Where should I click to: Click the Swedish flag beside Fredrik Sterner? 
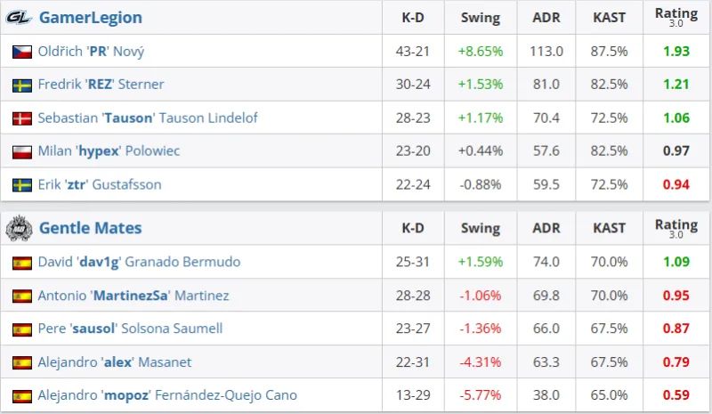pyautogui.click(x=22, y=85)
